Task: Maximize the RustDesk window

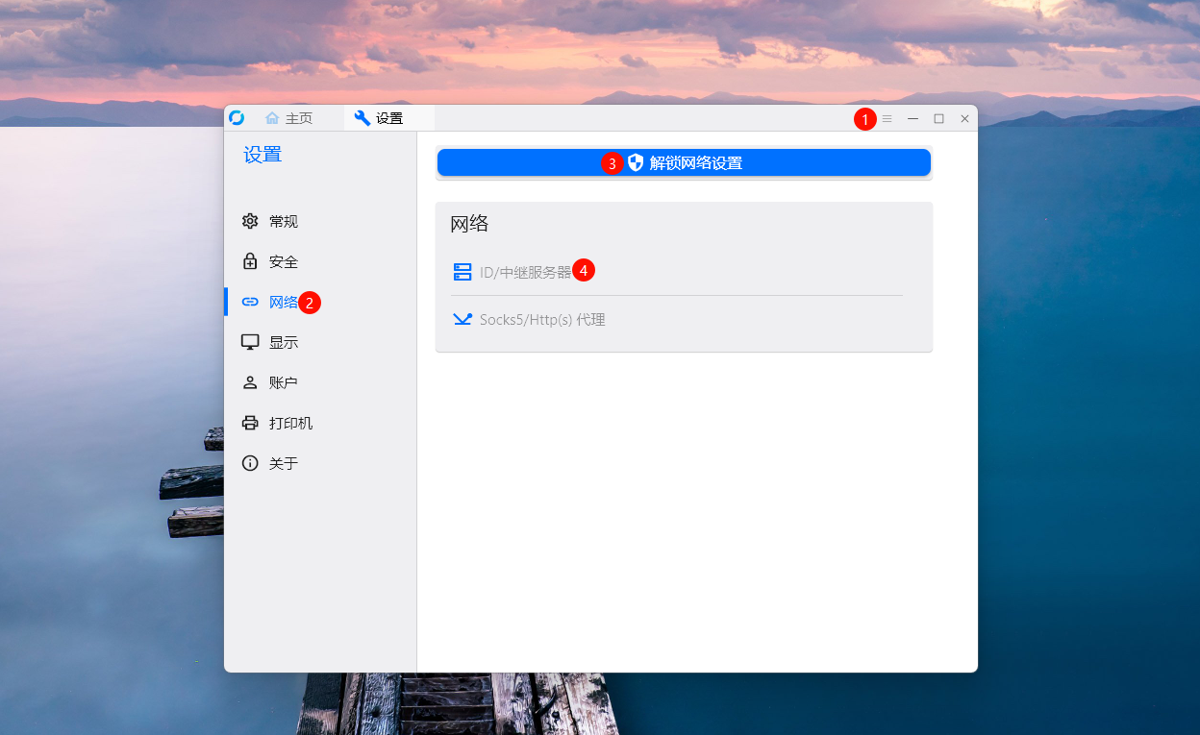Action: tap(939, 118)
